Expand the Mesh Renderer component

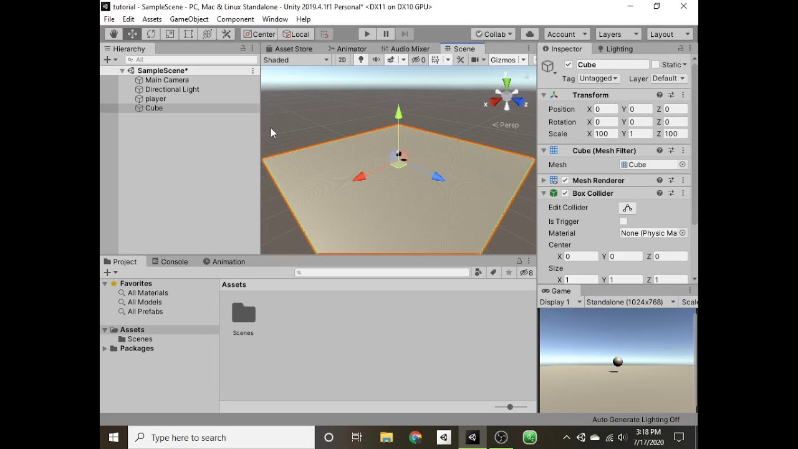coord(544,180)
